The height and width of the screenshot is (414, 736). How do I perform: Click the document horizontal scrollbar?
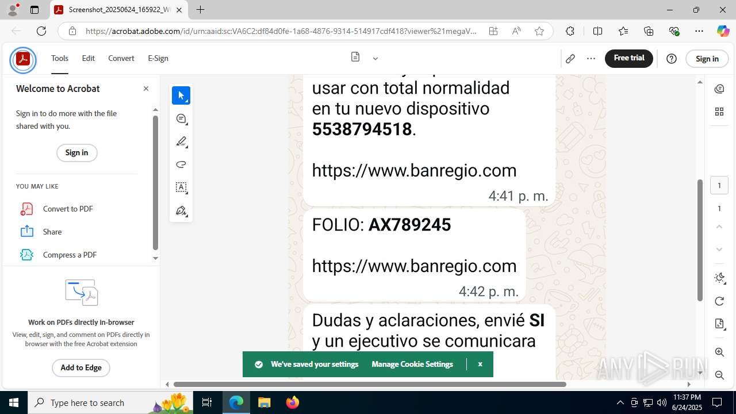(370, 384)
